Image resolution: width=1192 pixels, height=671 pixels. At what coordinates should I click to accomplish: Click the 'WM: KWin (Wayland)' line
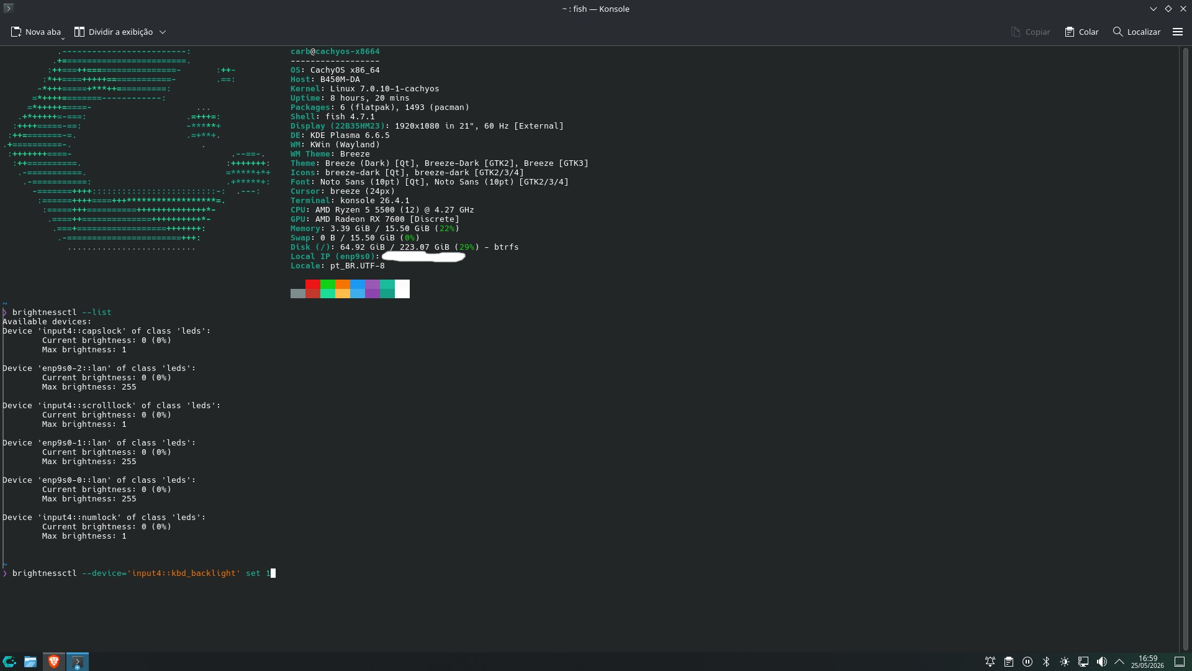tap(335, 145)
